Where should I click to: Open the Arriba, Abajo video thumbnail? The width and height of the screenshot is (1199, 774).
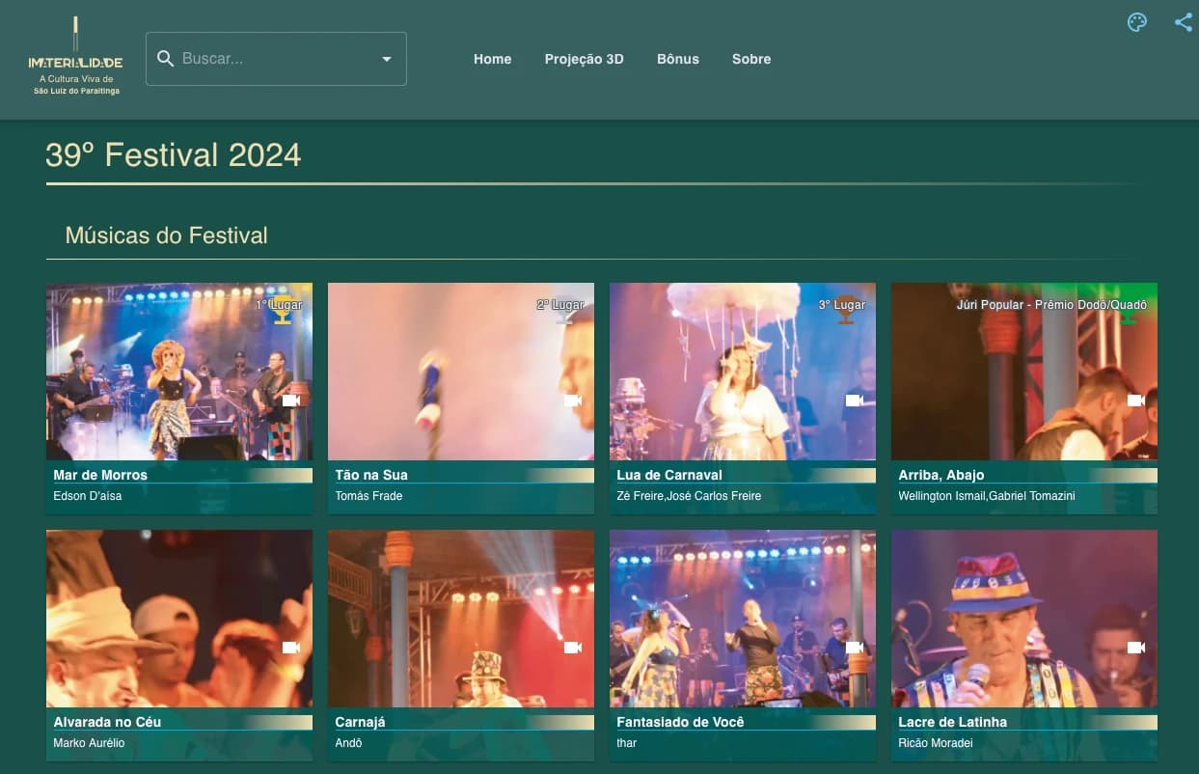click(x=1023, y=372)
